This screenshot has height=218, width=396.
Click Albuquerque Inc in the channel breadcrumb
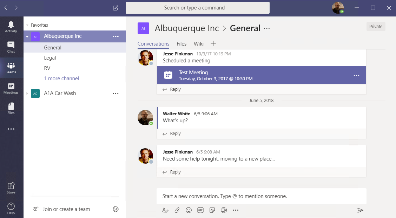[x=187, y=28]
